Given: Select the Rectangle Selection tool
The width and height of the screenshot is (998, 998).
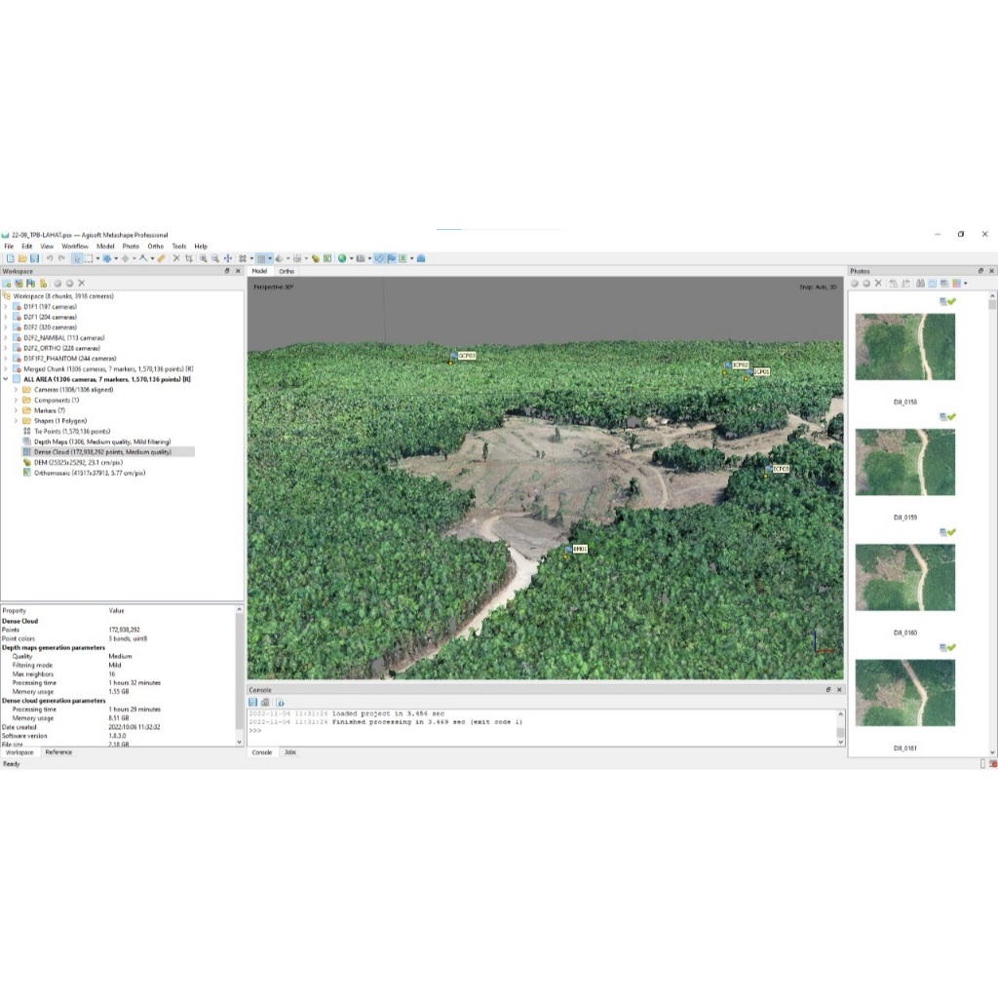Looking at the screenshot, I should click(x=88, y=258).
